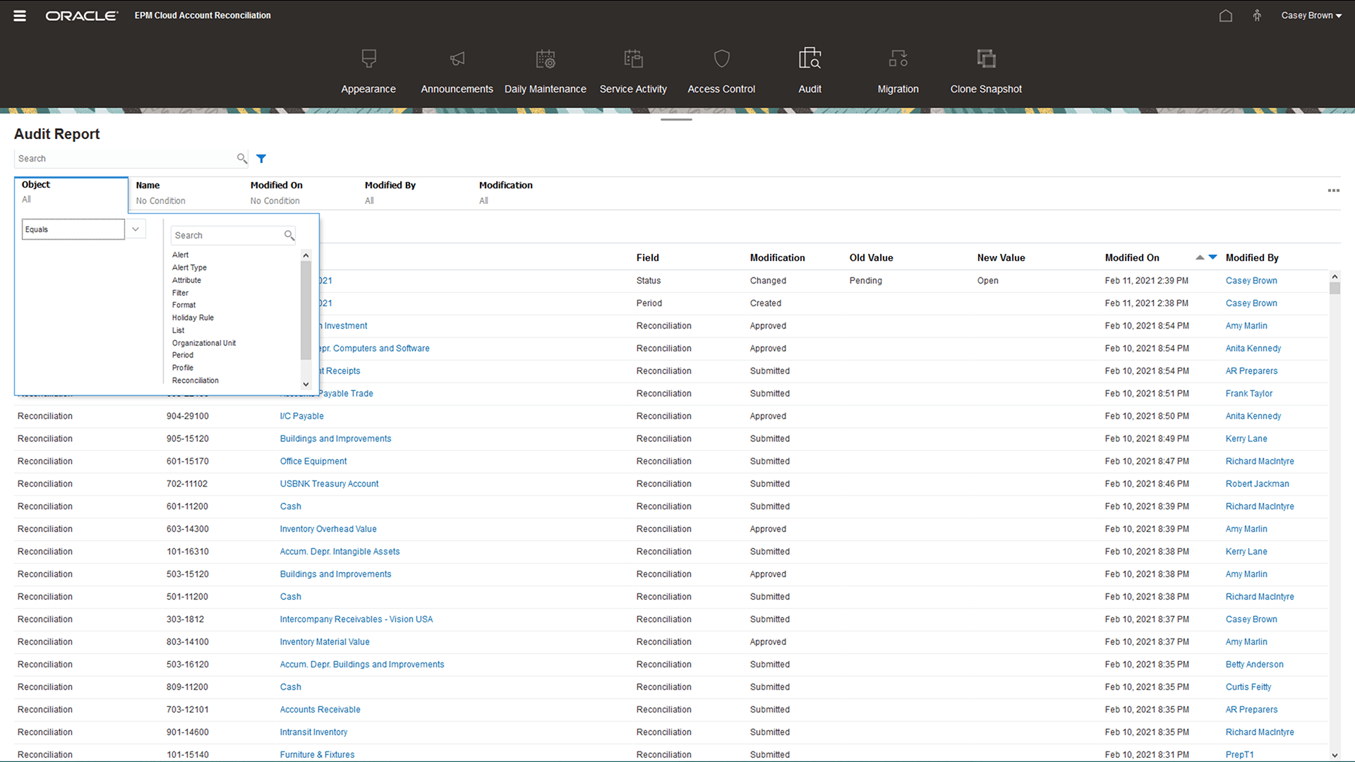Open the Clone Snapshot icon
The height and width of the screenshot is (762, 1355).
[x=986, y=59]
